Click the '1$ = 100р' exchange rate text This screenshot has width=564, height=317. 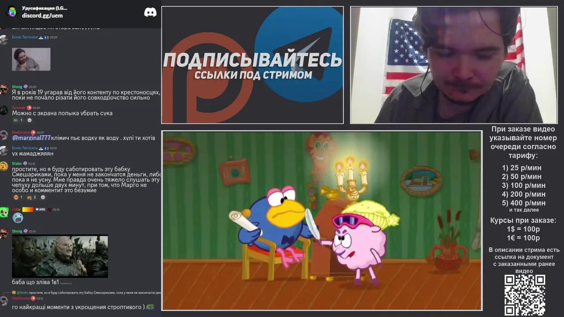[x=523, y=229]
